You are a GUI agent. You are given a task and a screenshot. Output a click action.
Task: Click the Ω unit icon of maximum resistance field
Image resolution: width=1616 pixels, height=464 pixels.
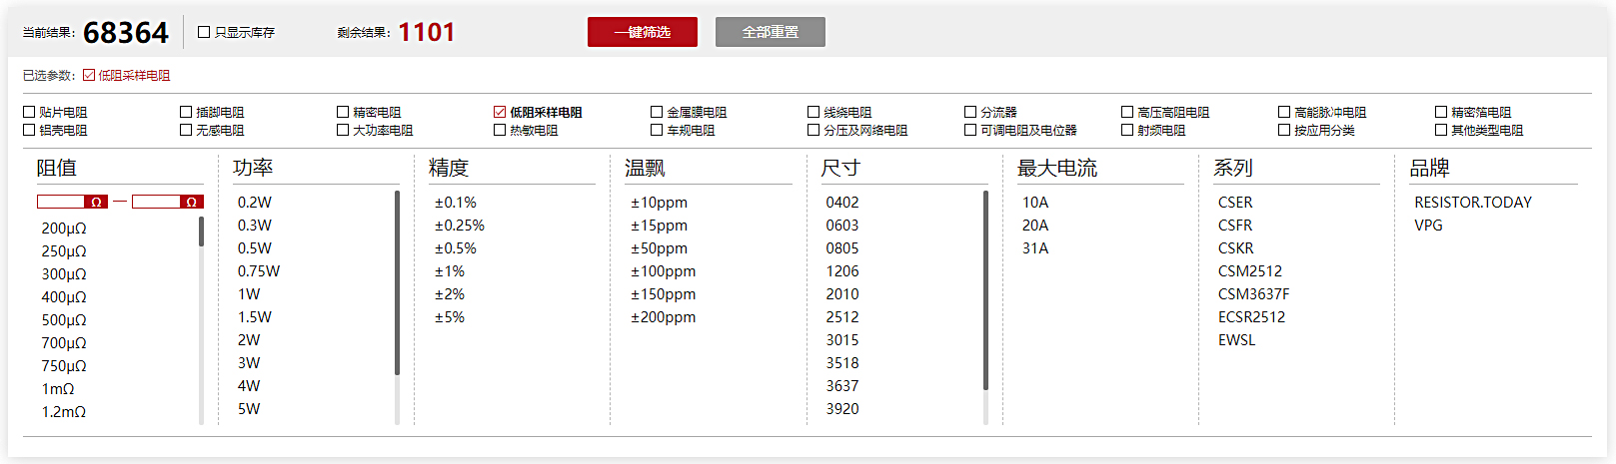192,202
